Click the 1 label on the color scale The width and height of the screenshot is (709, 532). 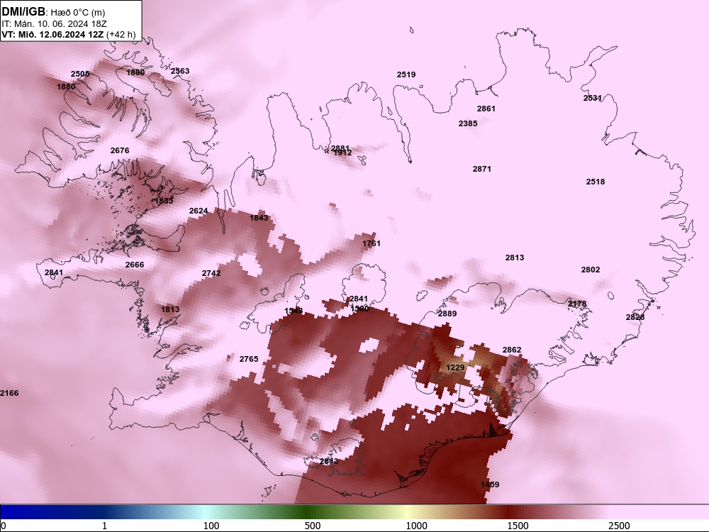click(105, 526)
